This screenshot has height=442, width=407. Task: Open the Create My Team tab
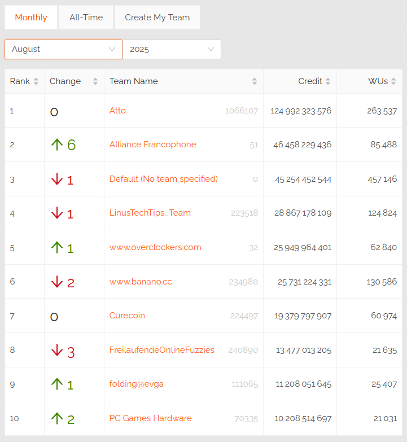(x=157, y=17)
